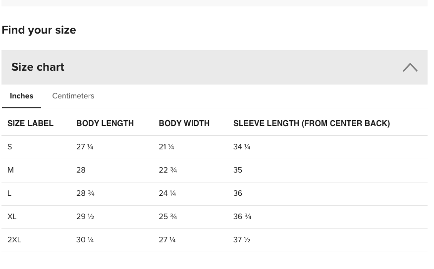Select the S size label cell
This screenshot has width=434, height=269.
tap(10, 147)
